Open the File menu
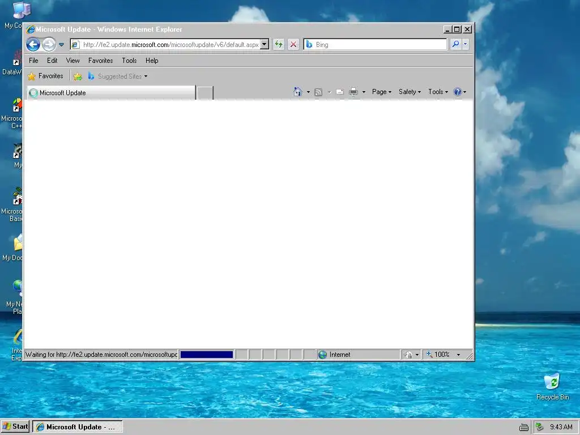Viewport: 580px width, 435px height. pos(33,60)
